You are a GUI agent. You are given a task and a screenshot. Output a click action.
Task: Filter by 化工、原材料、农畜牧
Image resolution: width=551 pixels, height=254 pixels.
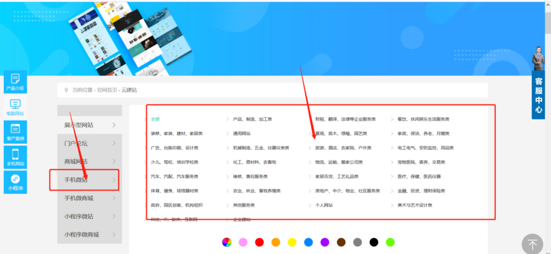pos(254,163)
